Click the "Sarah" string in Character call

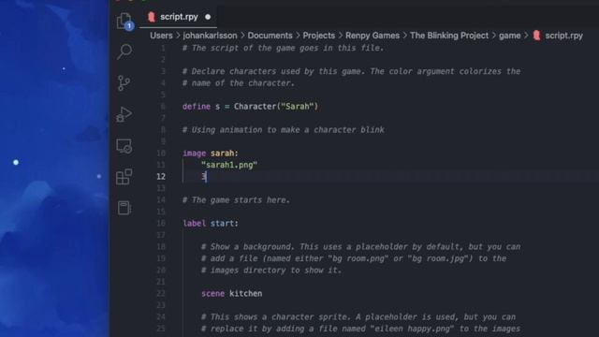(x=298, y=107)
